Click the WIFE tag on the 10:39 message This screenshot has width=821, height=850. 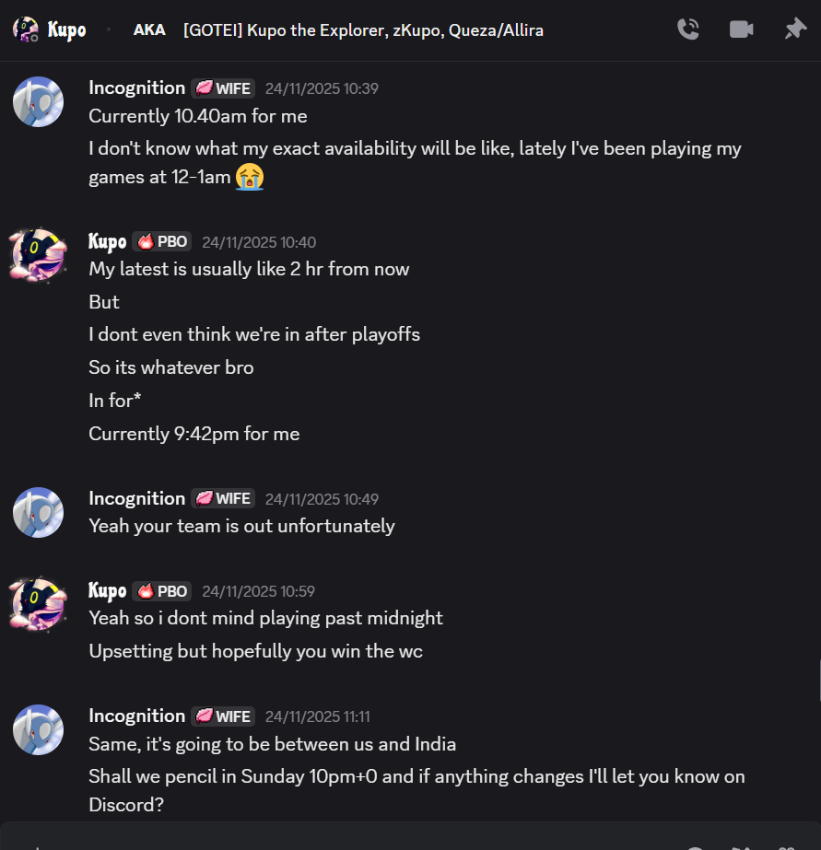(223, 88)
